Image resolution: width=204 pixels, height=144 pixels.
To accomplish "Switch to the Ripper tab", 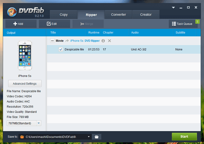I will point(91,15).
